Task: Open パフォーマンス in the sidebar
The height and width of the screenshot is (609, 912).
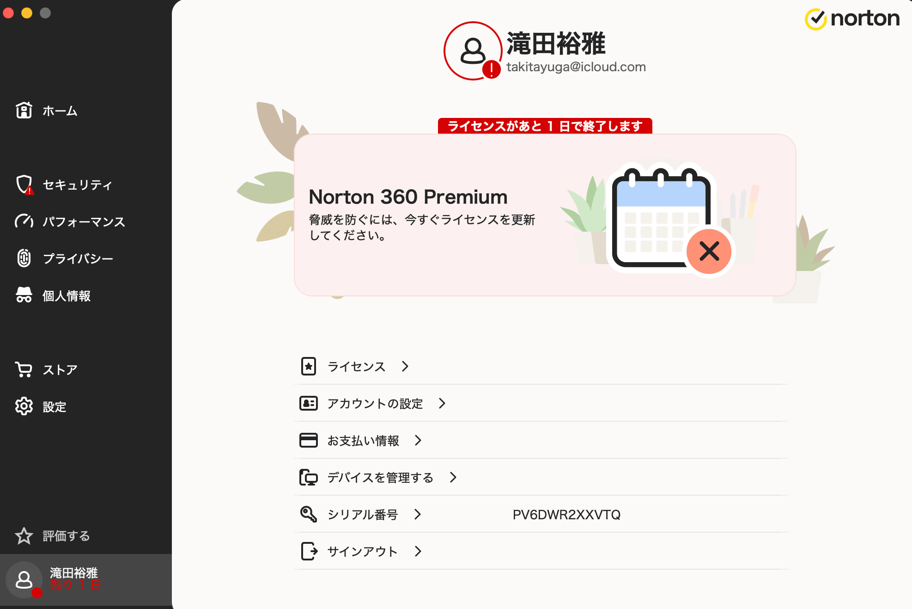Action: [x=84, y=222]
